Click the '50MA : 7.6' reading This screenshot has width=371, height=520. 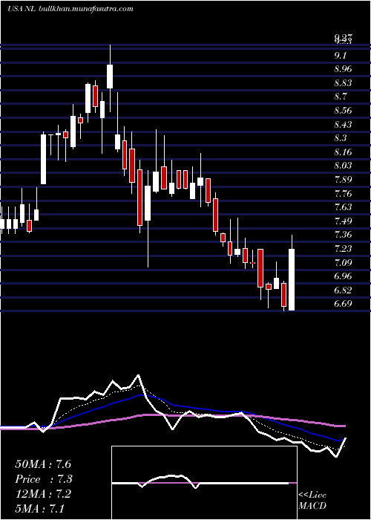43,464
